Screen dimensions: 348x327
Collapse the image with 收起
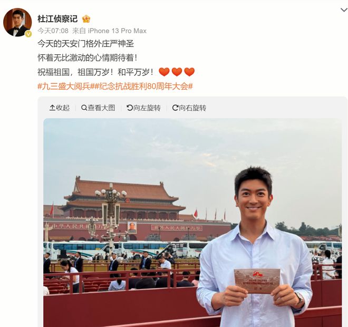pos(59,108)
